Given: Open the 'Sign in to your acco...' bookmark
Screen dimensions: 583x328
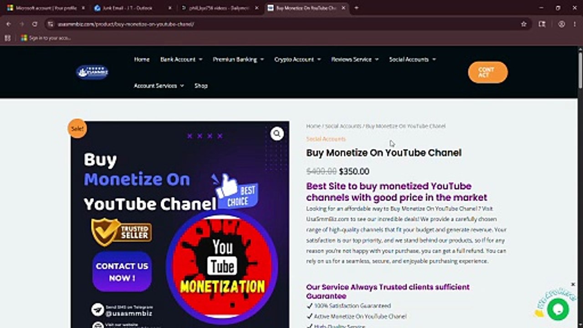Looking at the screenshot, I should click(46, 38).
